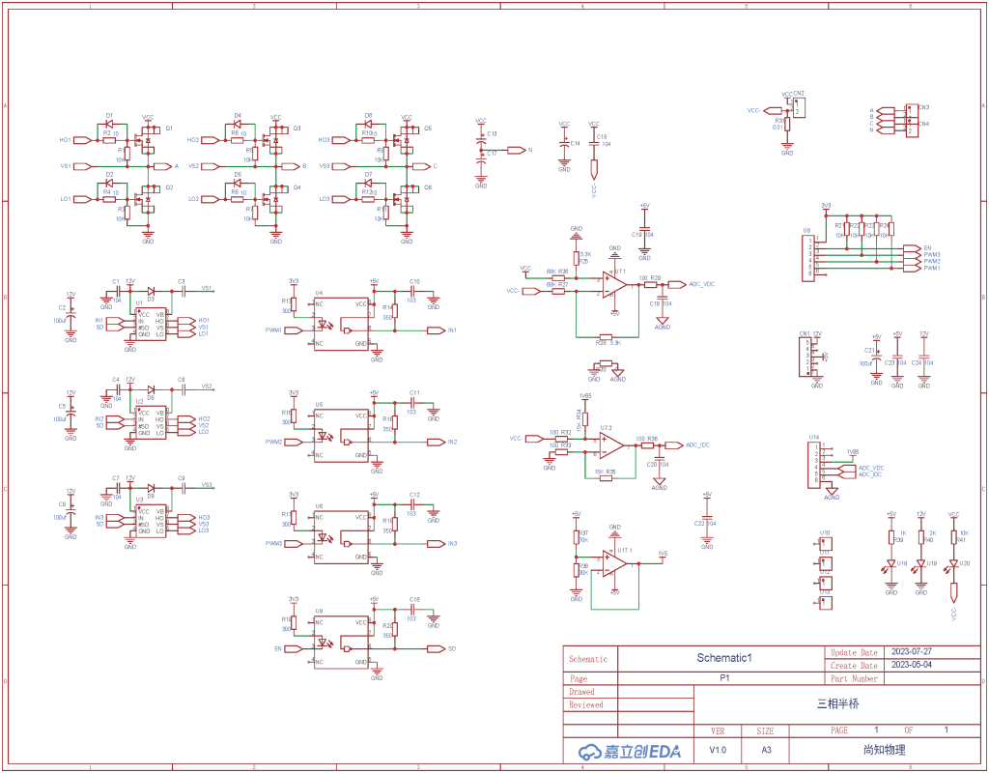989x773 pixels.
Task: Click the U14 six-pin header
Action: click(x=815, y=465)
